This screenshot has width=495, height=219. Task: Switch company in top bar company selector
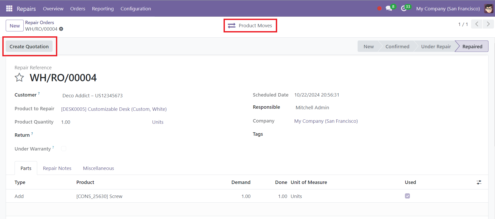pyautogui.click(x=448, y=9)
